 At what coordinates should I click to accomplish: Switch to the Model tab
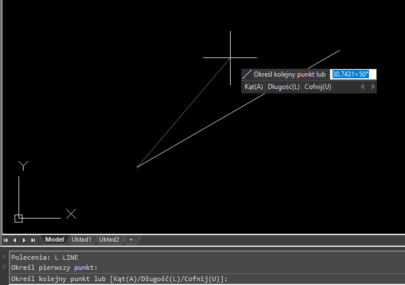[x=55, y=239]
